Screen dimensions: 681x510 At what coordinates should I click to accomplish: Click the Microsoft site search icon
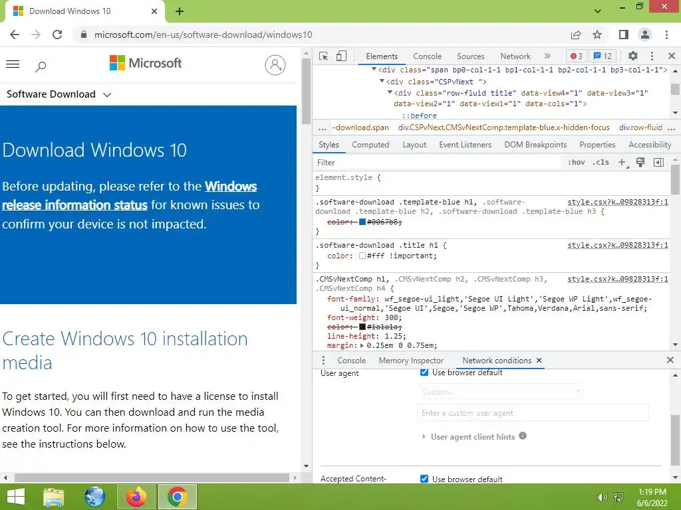coord(41,66)
